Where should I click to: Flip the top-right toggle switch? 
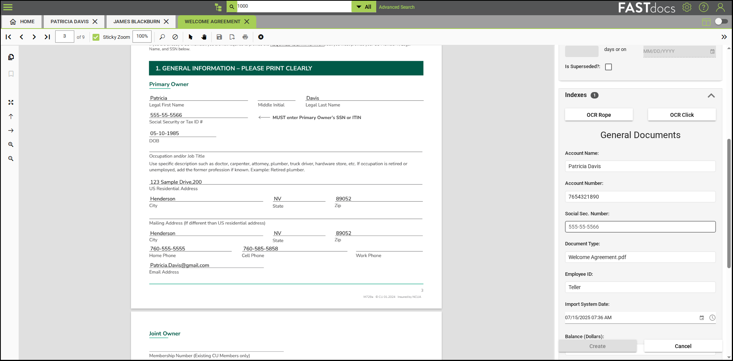(721, 21)
